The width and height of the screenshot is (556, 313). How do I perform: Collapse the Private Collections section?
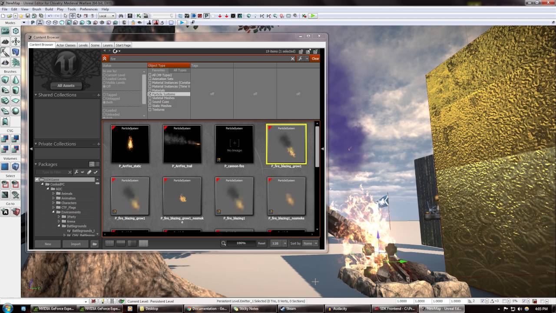36,144
